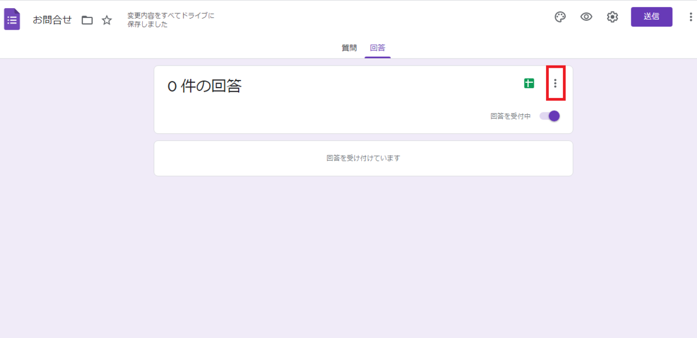Open the theme customization palette icon
Viewport: 697px width, 338px height.
click(560, 17)
